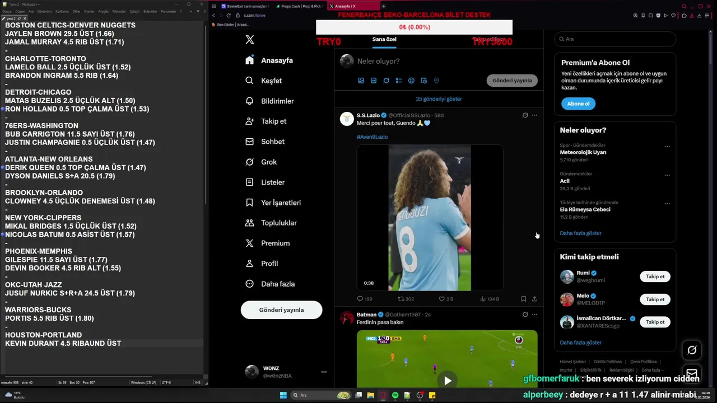Open Makrolar menu in Notepad++
The image size is (717, 403).
[x=119, y=11]
